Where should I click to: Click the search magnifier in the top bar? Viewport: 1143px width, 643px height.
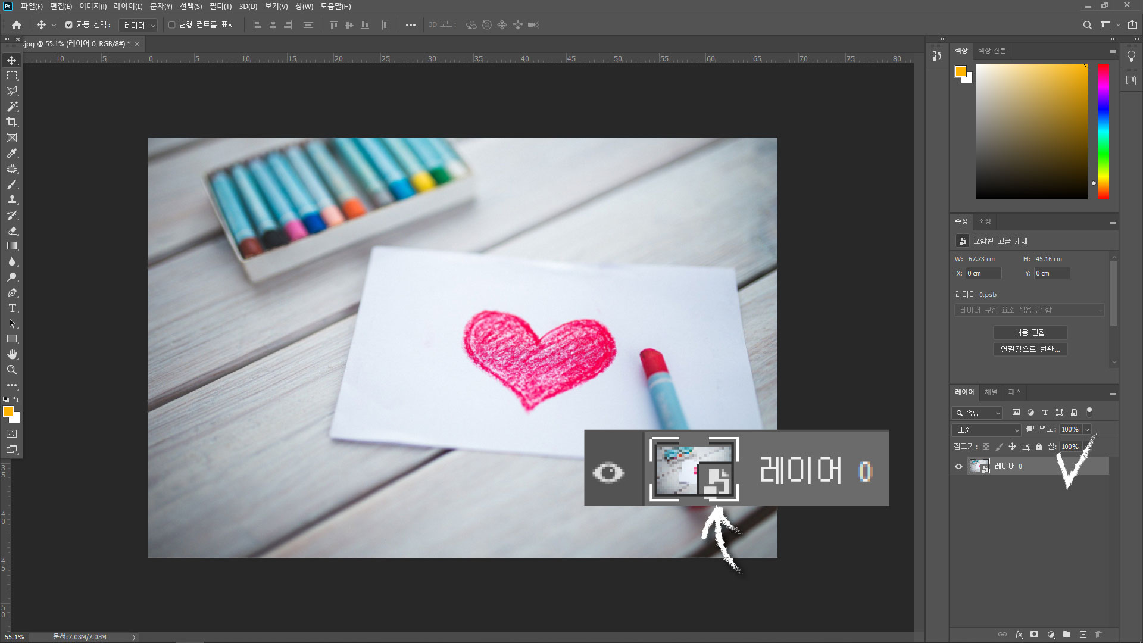(1087, 25)
